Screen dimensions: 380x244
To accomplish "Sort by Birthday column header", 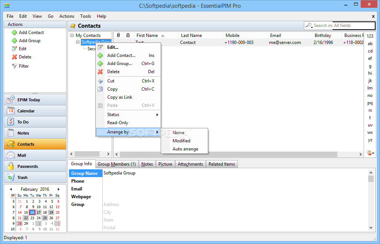I will (327, 35).
